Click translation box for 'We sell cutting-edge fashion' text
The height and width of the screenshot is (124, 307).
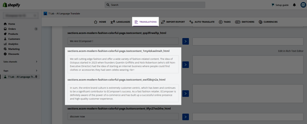[248, 65]
